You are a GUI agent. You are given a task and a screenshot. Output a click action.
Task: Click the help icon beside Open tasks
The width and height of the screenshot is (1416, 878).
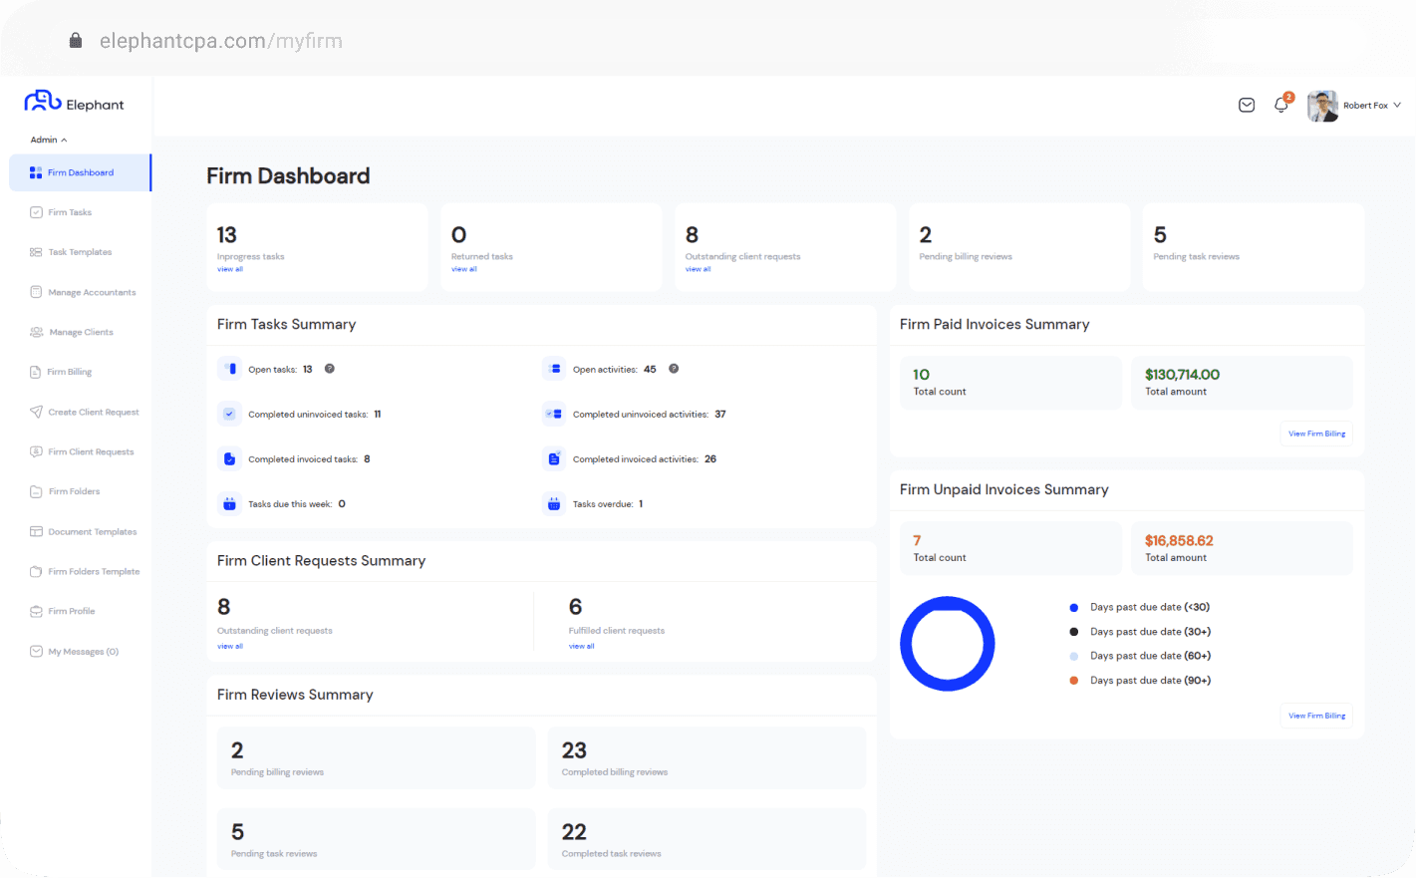click(330, 369)
